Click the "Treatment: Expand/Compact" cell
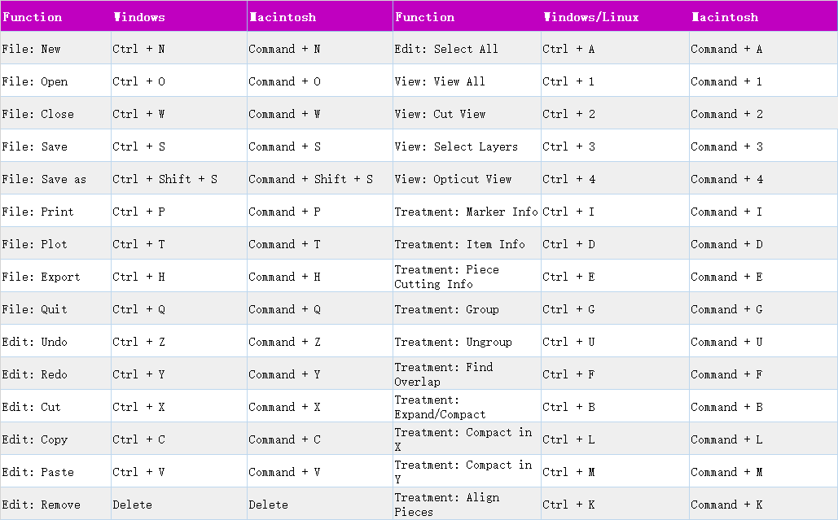 [x=441, y=407]
